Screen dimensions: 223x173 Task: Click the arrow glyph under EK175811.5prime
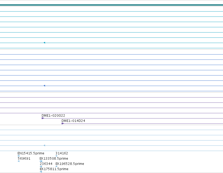pos(41,172)
